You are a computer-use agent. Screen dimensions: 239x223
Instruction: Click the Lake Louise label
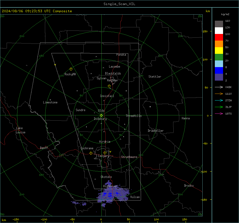click(x=20, y=130)
